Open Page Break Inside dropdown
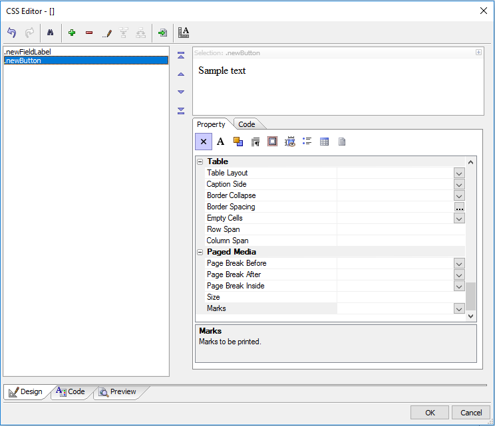Screen dimensions: 495x426 coord(459,286)
